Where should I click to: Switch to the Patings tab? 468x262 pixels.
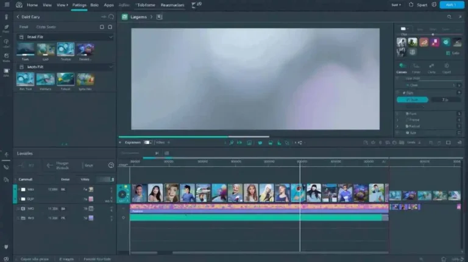79,5
